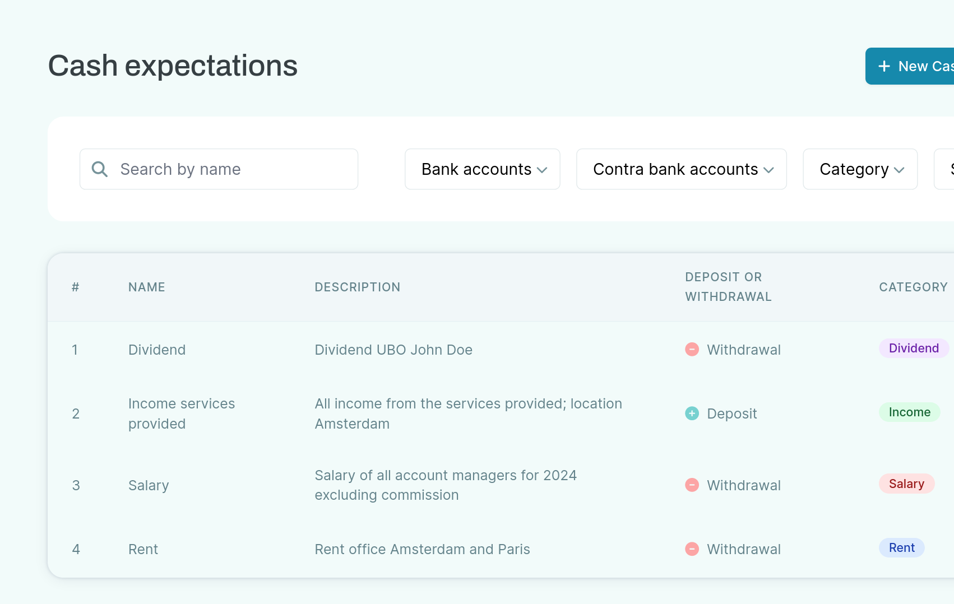
Task: Select the row numbered 2
Action: 76,413
